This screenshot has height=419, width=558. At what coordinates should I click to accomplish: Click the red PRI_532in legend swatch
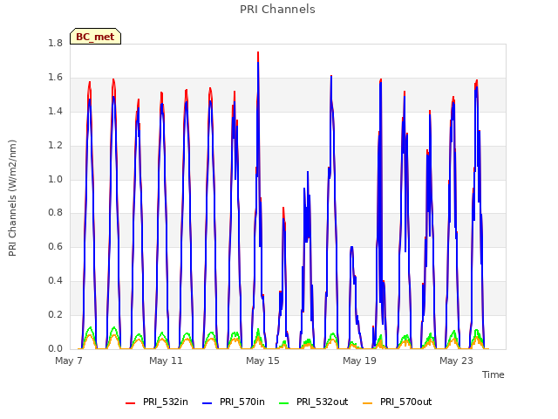[x=130, y=403]
